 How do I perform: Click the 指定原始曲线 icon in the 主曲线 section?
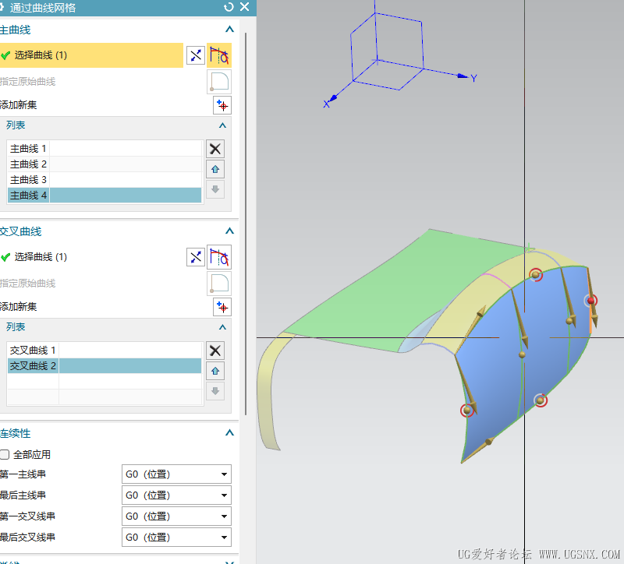point(219,81)
